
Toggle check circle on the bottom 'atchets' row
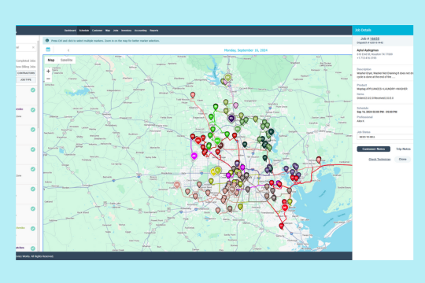tap(33, 248)
